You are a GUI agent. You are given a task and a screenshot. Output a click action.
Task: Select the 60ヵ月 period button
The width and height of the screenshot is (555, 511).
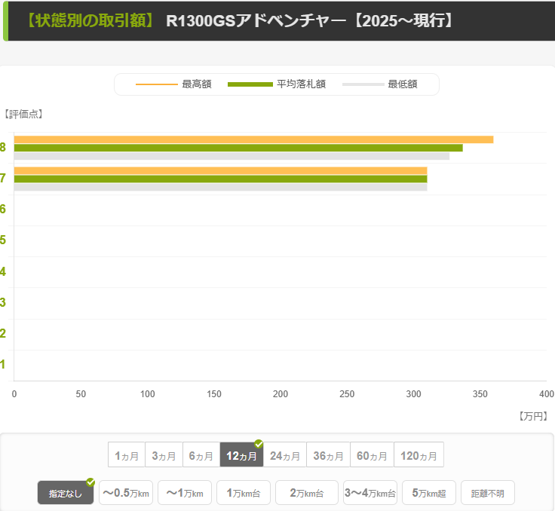click(372, 455)
